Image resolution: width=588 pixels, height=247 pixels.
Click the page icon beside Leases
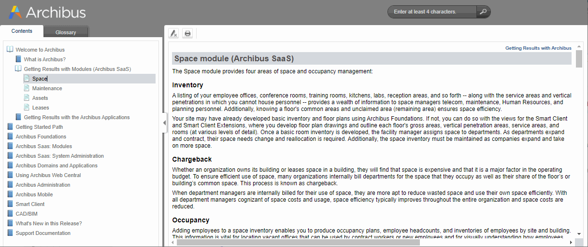click(27, 108)
